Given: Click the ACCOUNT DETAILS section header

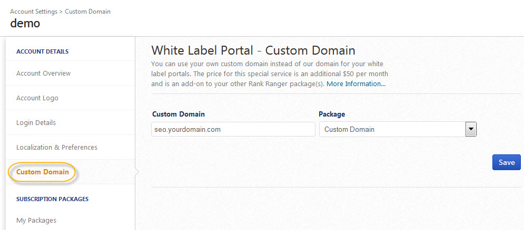Looking at the screenshot, I should tap(43, 51).
